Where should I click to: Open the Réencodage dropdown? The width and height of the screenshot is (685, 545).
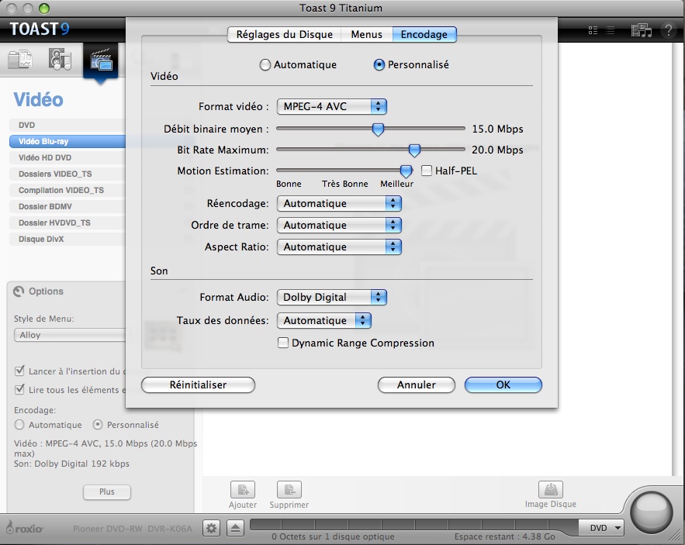click(x=339, y=203)
